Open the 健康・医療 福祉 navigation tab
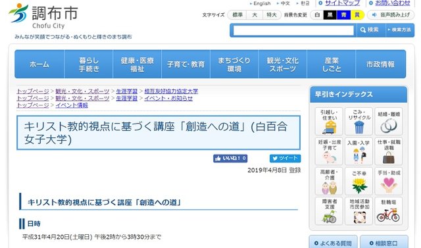 [137, 64]
